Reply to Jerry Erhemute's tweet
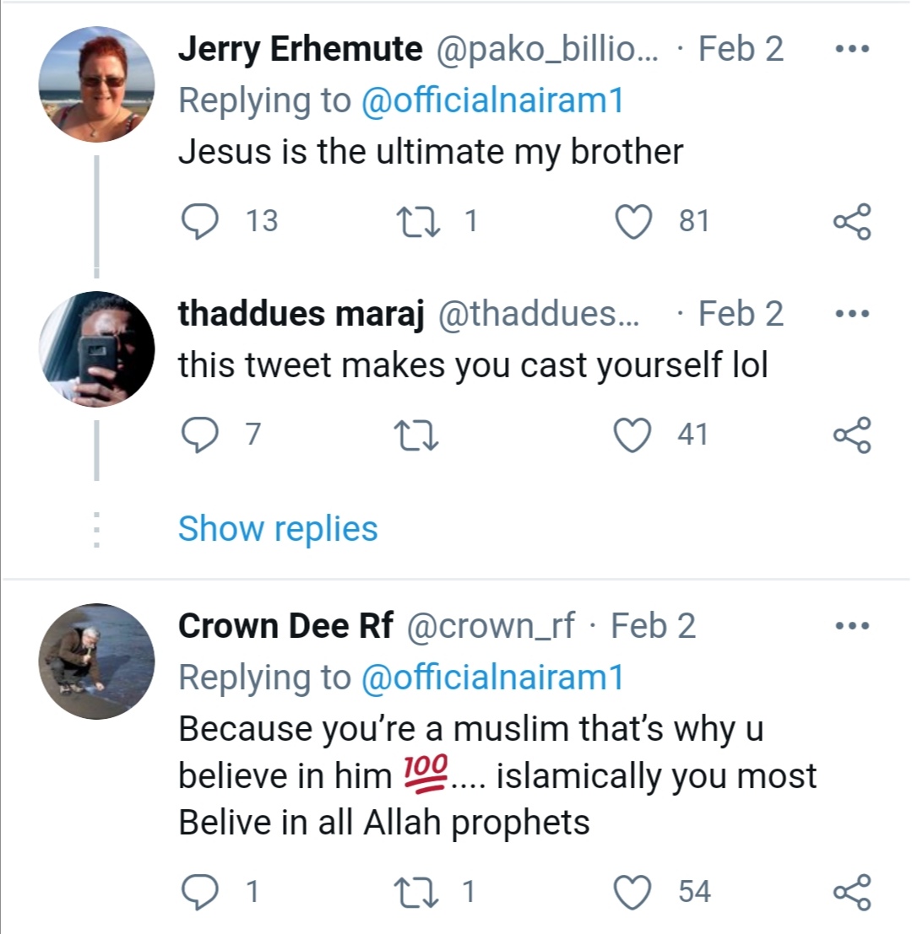Image resolution: width=912 pixels, height=934 pixels. [199, 221]
